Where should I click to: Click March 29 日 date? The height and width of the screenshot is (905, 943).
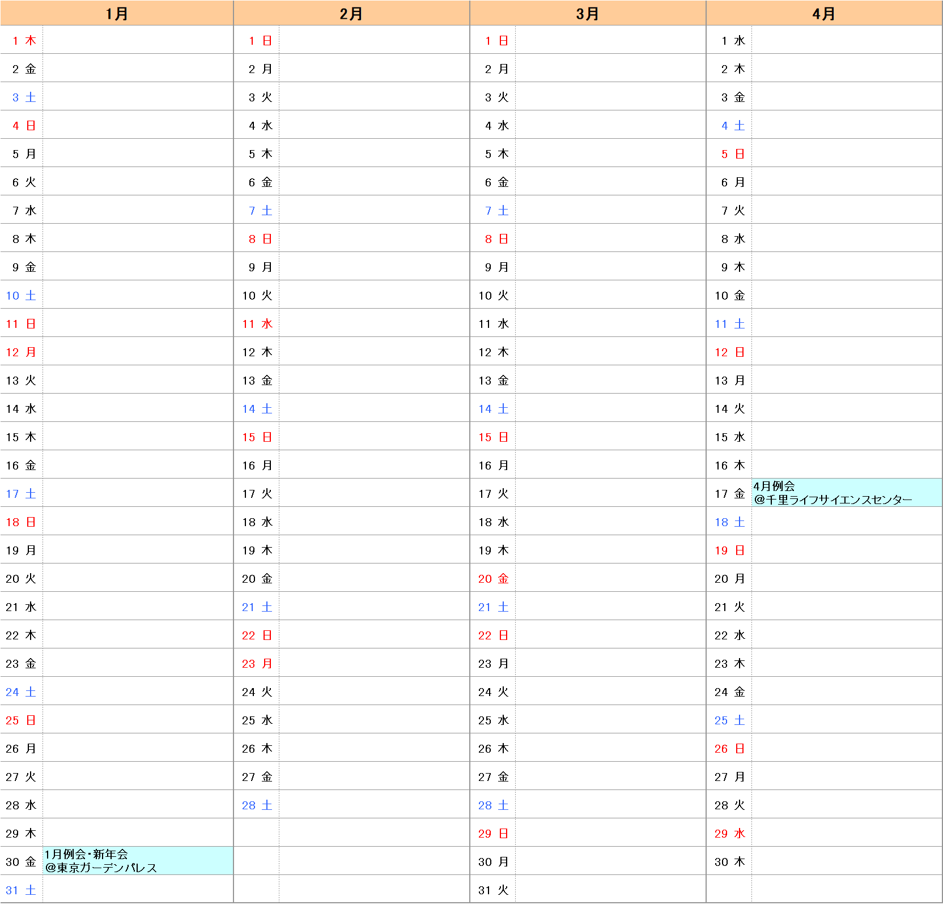pyautogui.click(x=493, y=833)
